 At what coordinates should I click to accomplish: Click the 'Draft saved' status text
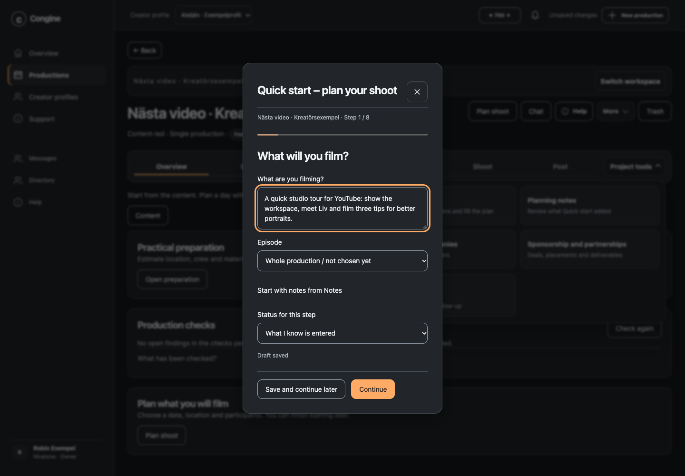(273, 356)
